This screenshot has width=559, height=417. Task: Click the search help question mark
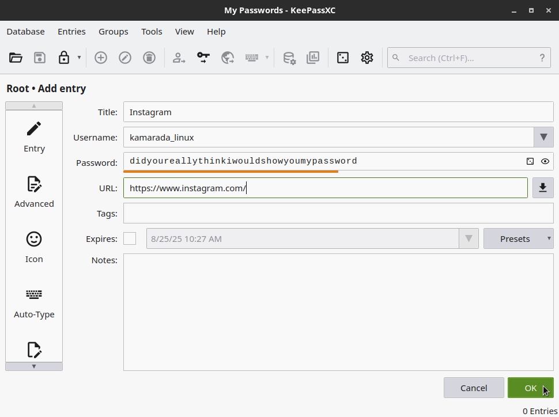coord(542,58)
